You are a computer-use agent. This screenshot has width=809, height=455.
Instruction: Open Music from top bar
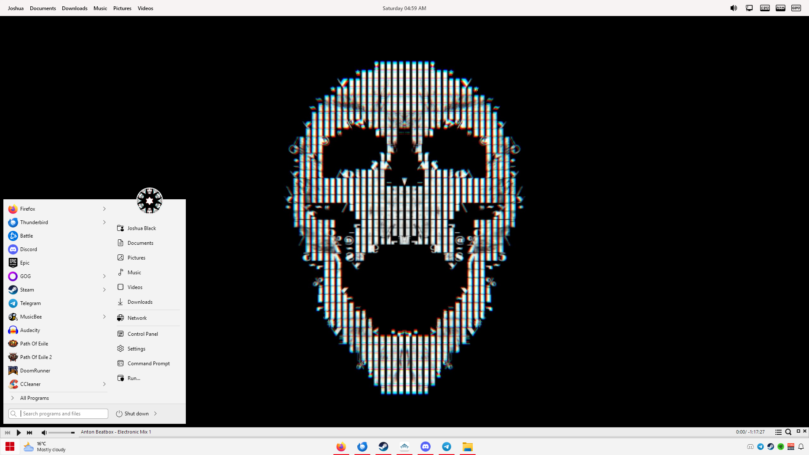100,8
